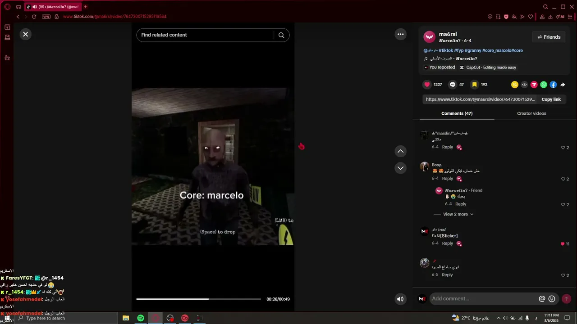Open more share options arrow

coord(563,85)
